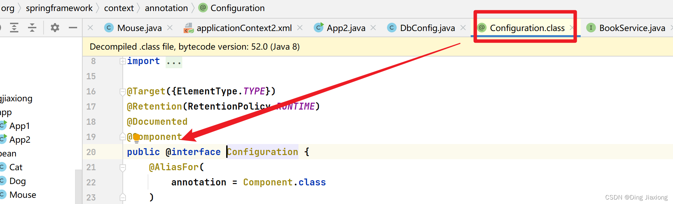The height and width of the screenshot is (204, 673).
Task: Click the runnable class icon on App2.java tab
Action: click(319, 27)
